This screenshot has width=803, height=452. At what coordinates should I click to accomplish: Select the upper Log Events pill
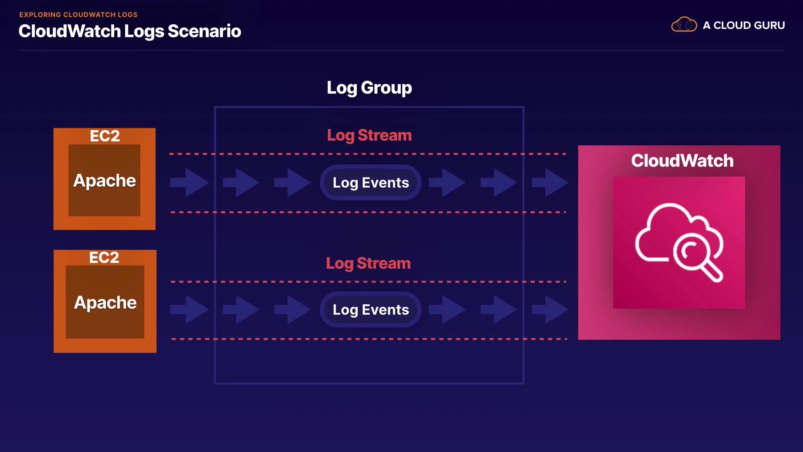click(371, 182)
